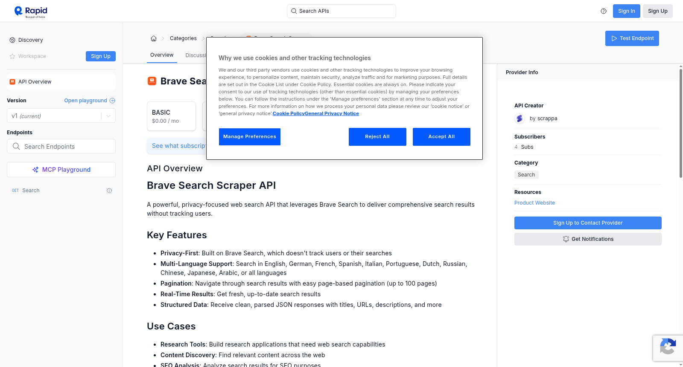The width and height of the screenshot is (683, 367).
Task: Focus the Search Endpoints input field
Action: pyautogui.click(x=61, y=146)
